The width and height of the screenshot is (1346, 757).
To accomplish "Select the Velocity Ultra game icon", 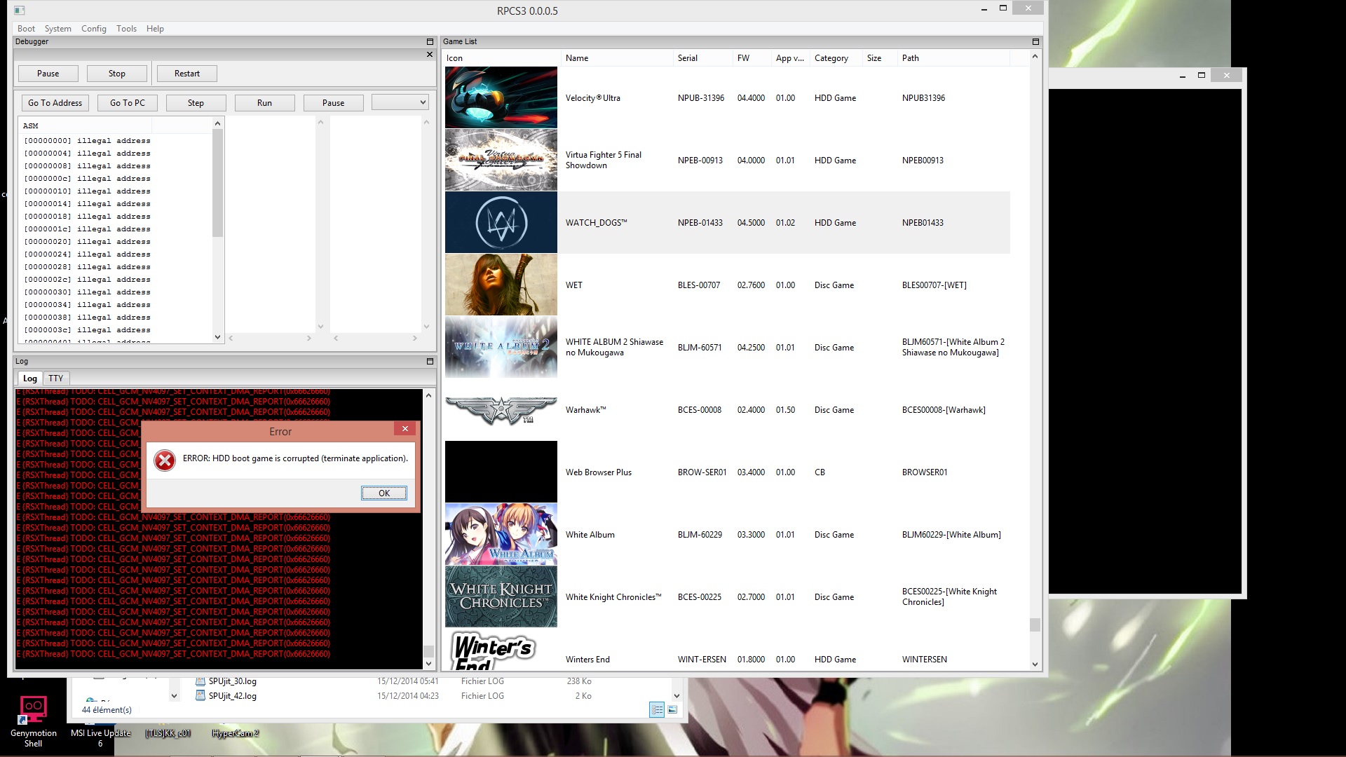I will point(501,97).
